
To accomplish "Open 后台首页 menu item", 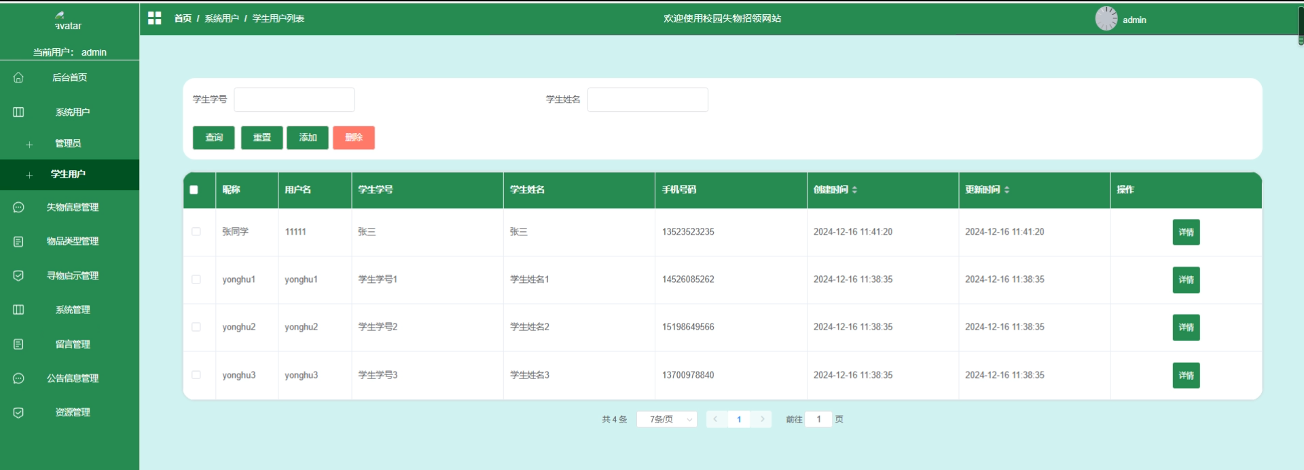I will coord(69,77).
